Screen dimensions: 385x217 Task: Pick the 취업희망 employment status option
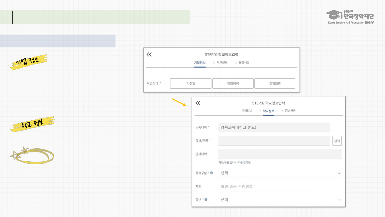click(x=275, y=84)
